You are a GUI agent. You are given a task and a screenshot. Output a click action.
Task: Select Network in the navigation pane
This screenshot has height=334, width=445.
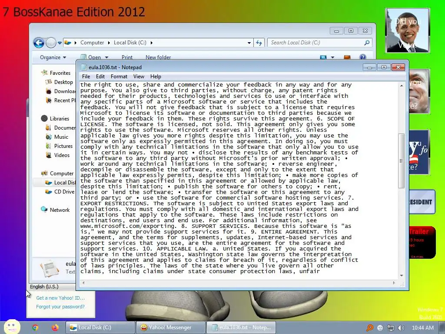coord(55,210)
